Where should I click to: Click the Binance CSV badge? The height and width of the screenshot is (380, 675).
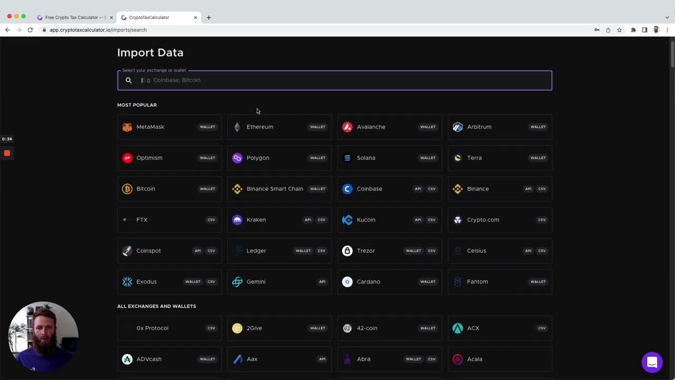click(x=542, y=189)
